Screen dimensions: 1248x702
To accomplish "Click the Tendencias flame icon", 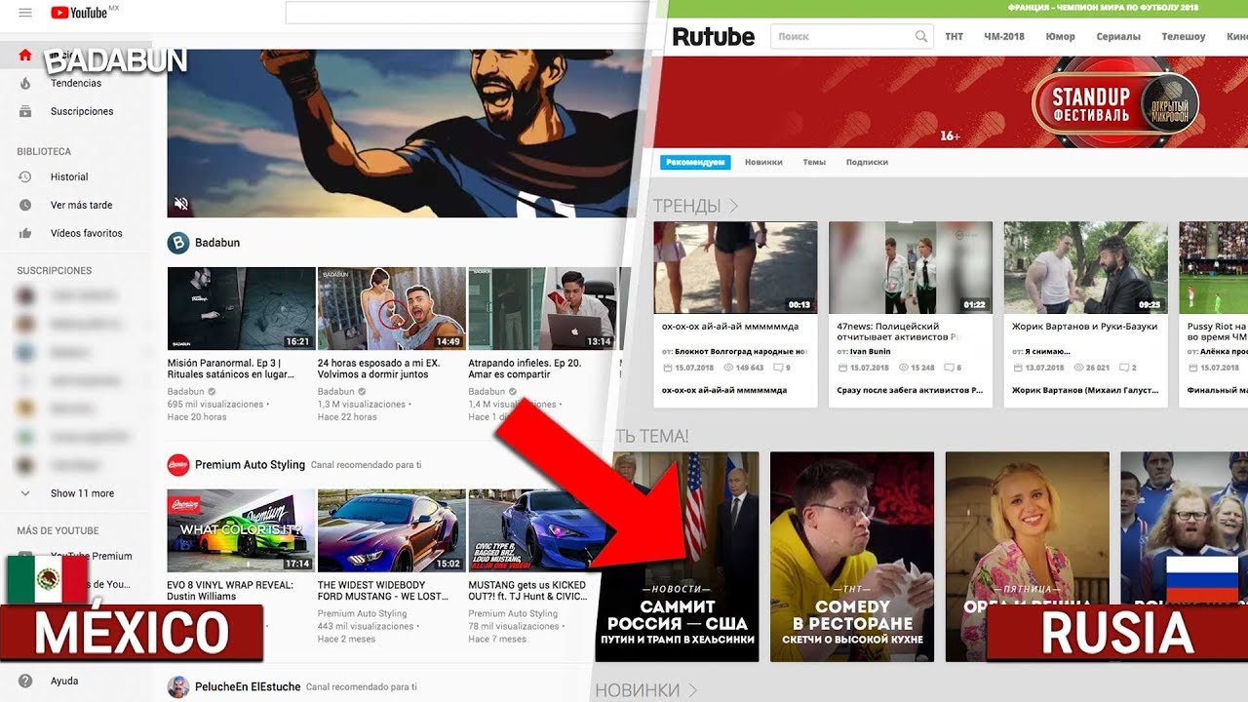I will coord(25,84).
